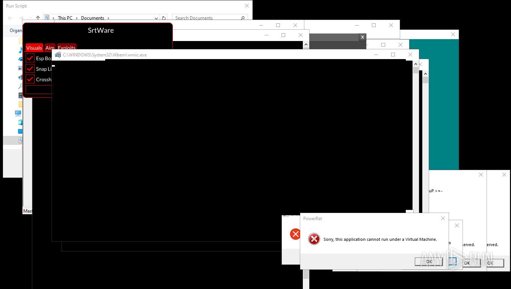Image resolution: width=511 pixels, height=289 pixels.
Task: Disable the Crosshair checkbox in SrtWare
Action: tap(30, 79)
